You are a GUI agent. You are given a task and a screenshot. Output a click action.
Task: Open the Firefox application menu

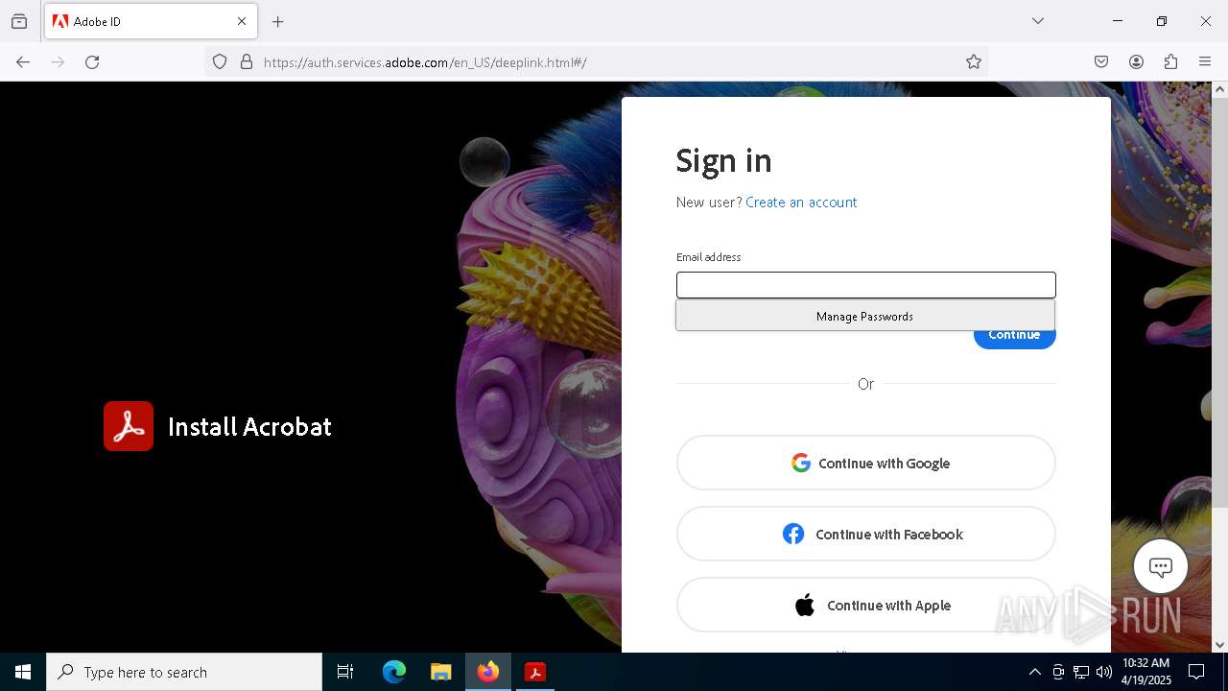1205,62
